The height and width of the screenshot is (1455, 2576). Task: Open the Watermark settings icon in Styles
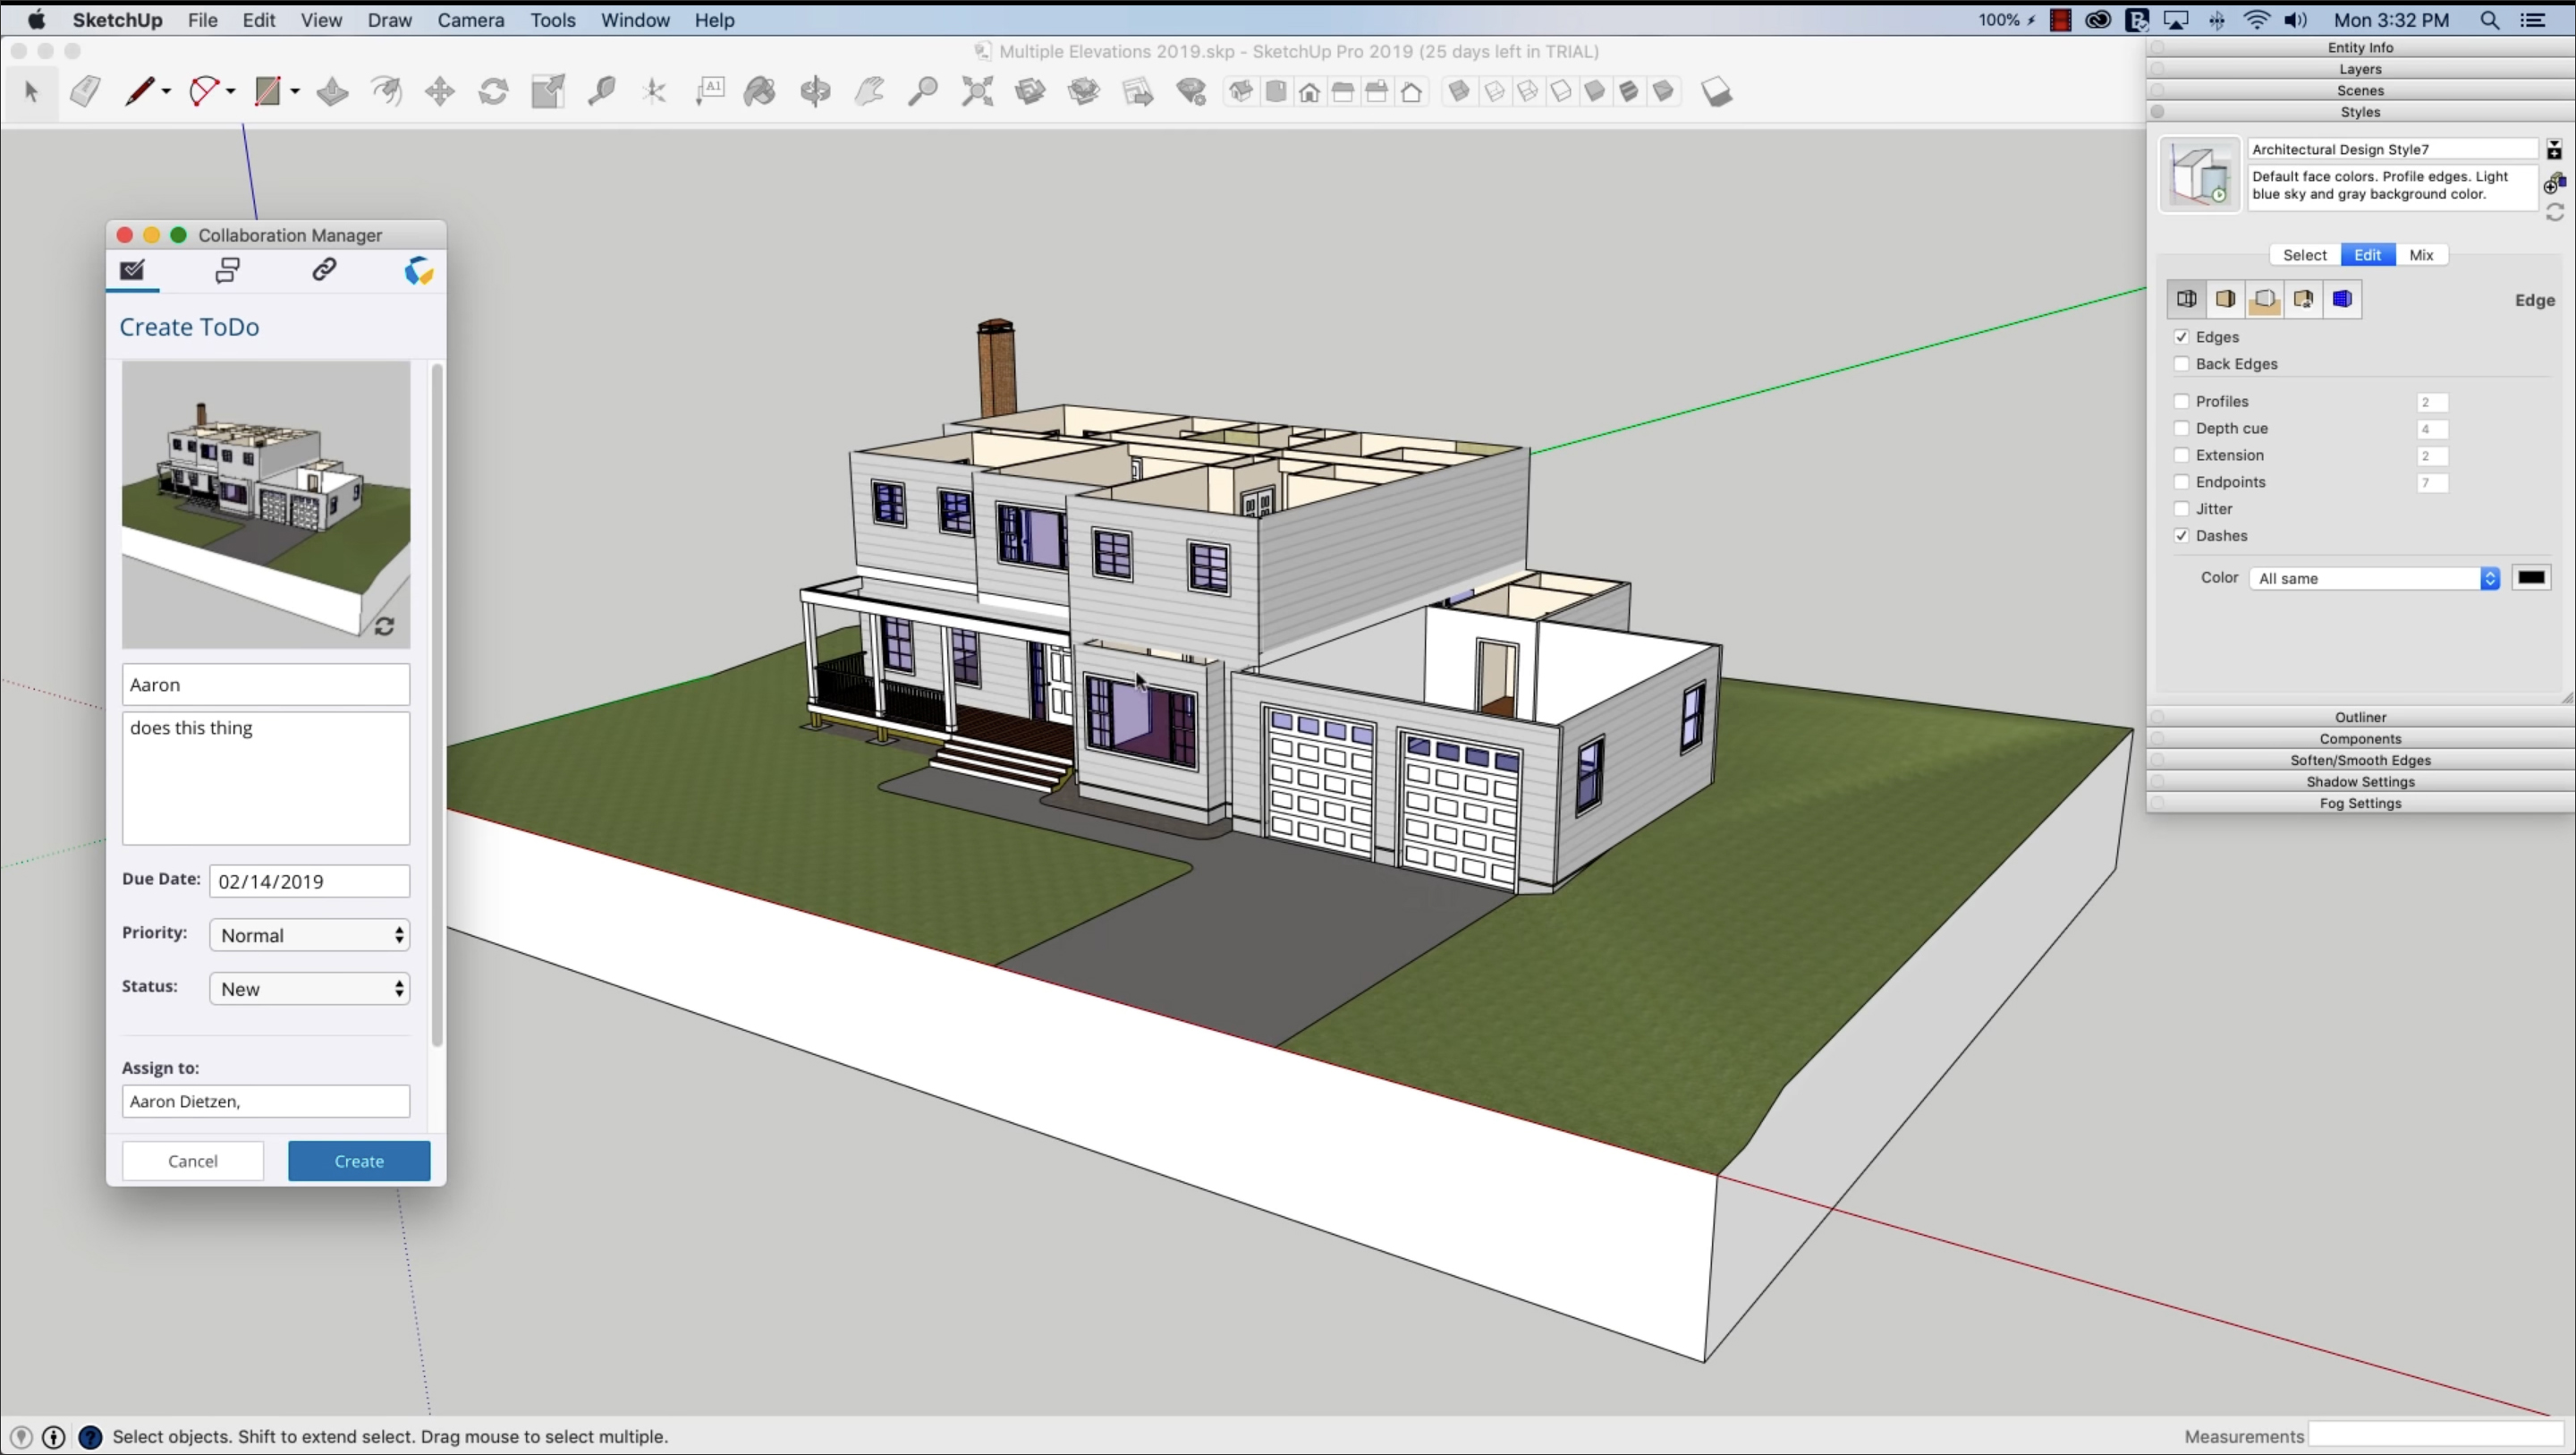tap(2304, 299)
